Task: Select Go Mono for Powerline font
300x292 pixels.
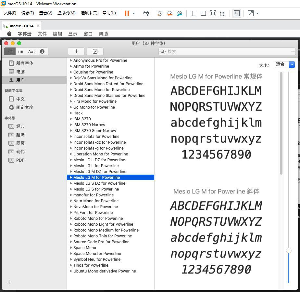Action: point(110,107)
